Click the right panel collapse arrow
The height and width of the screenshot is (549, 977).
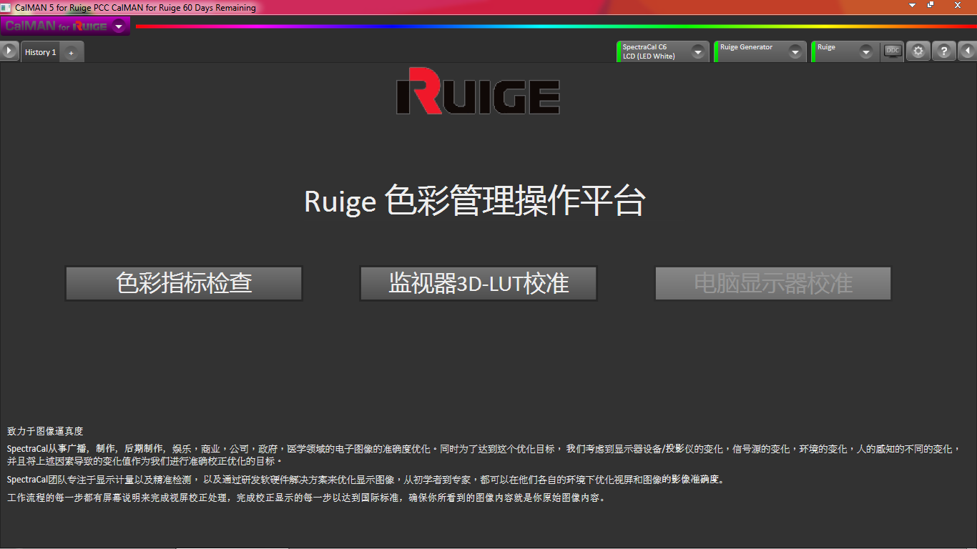coord(968,51)
